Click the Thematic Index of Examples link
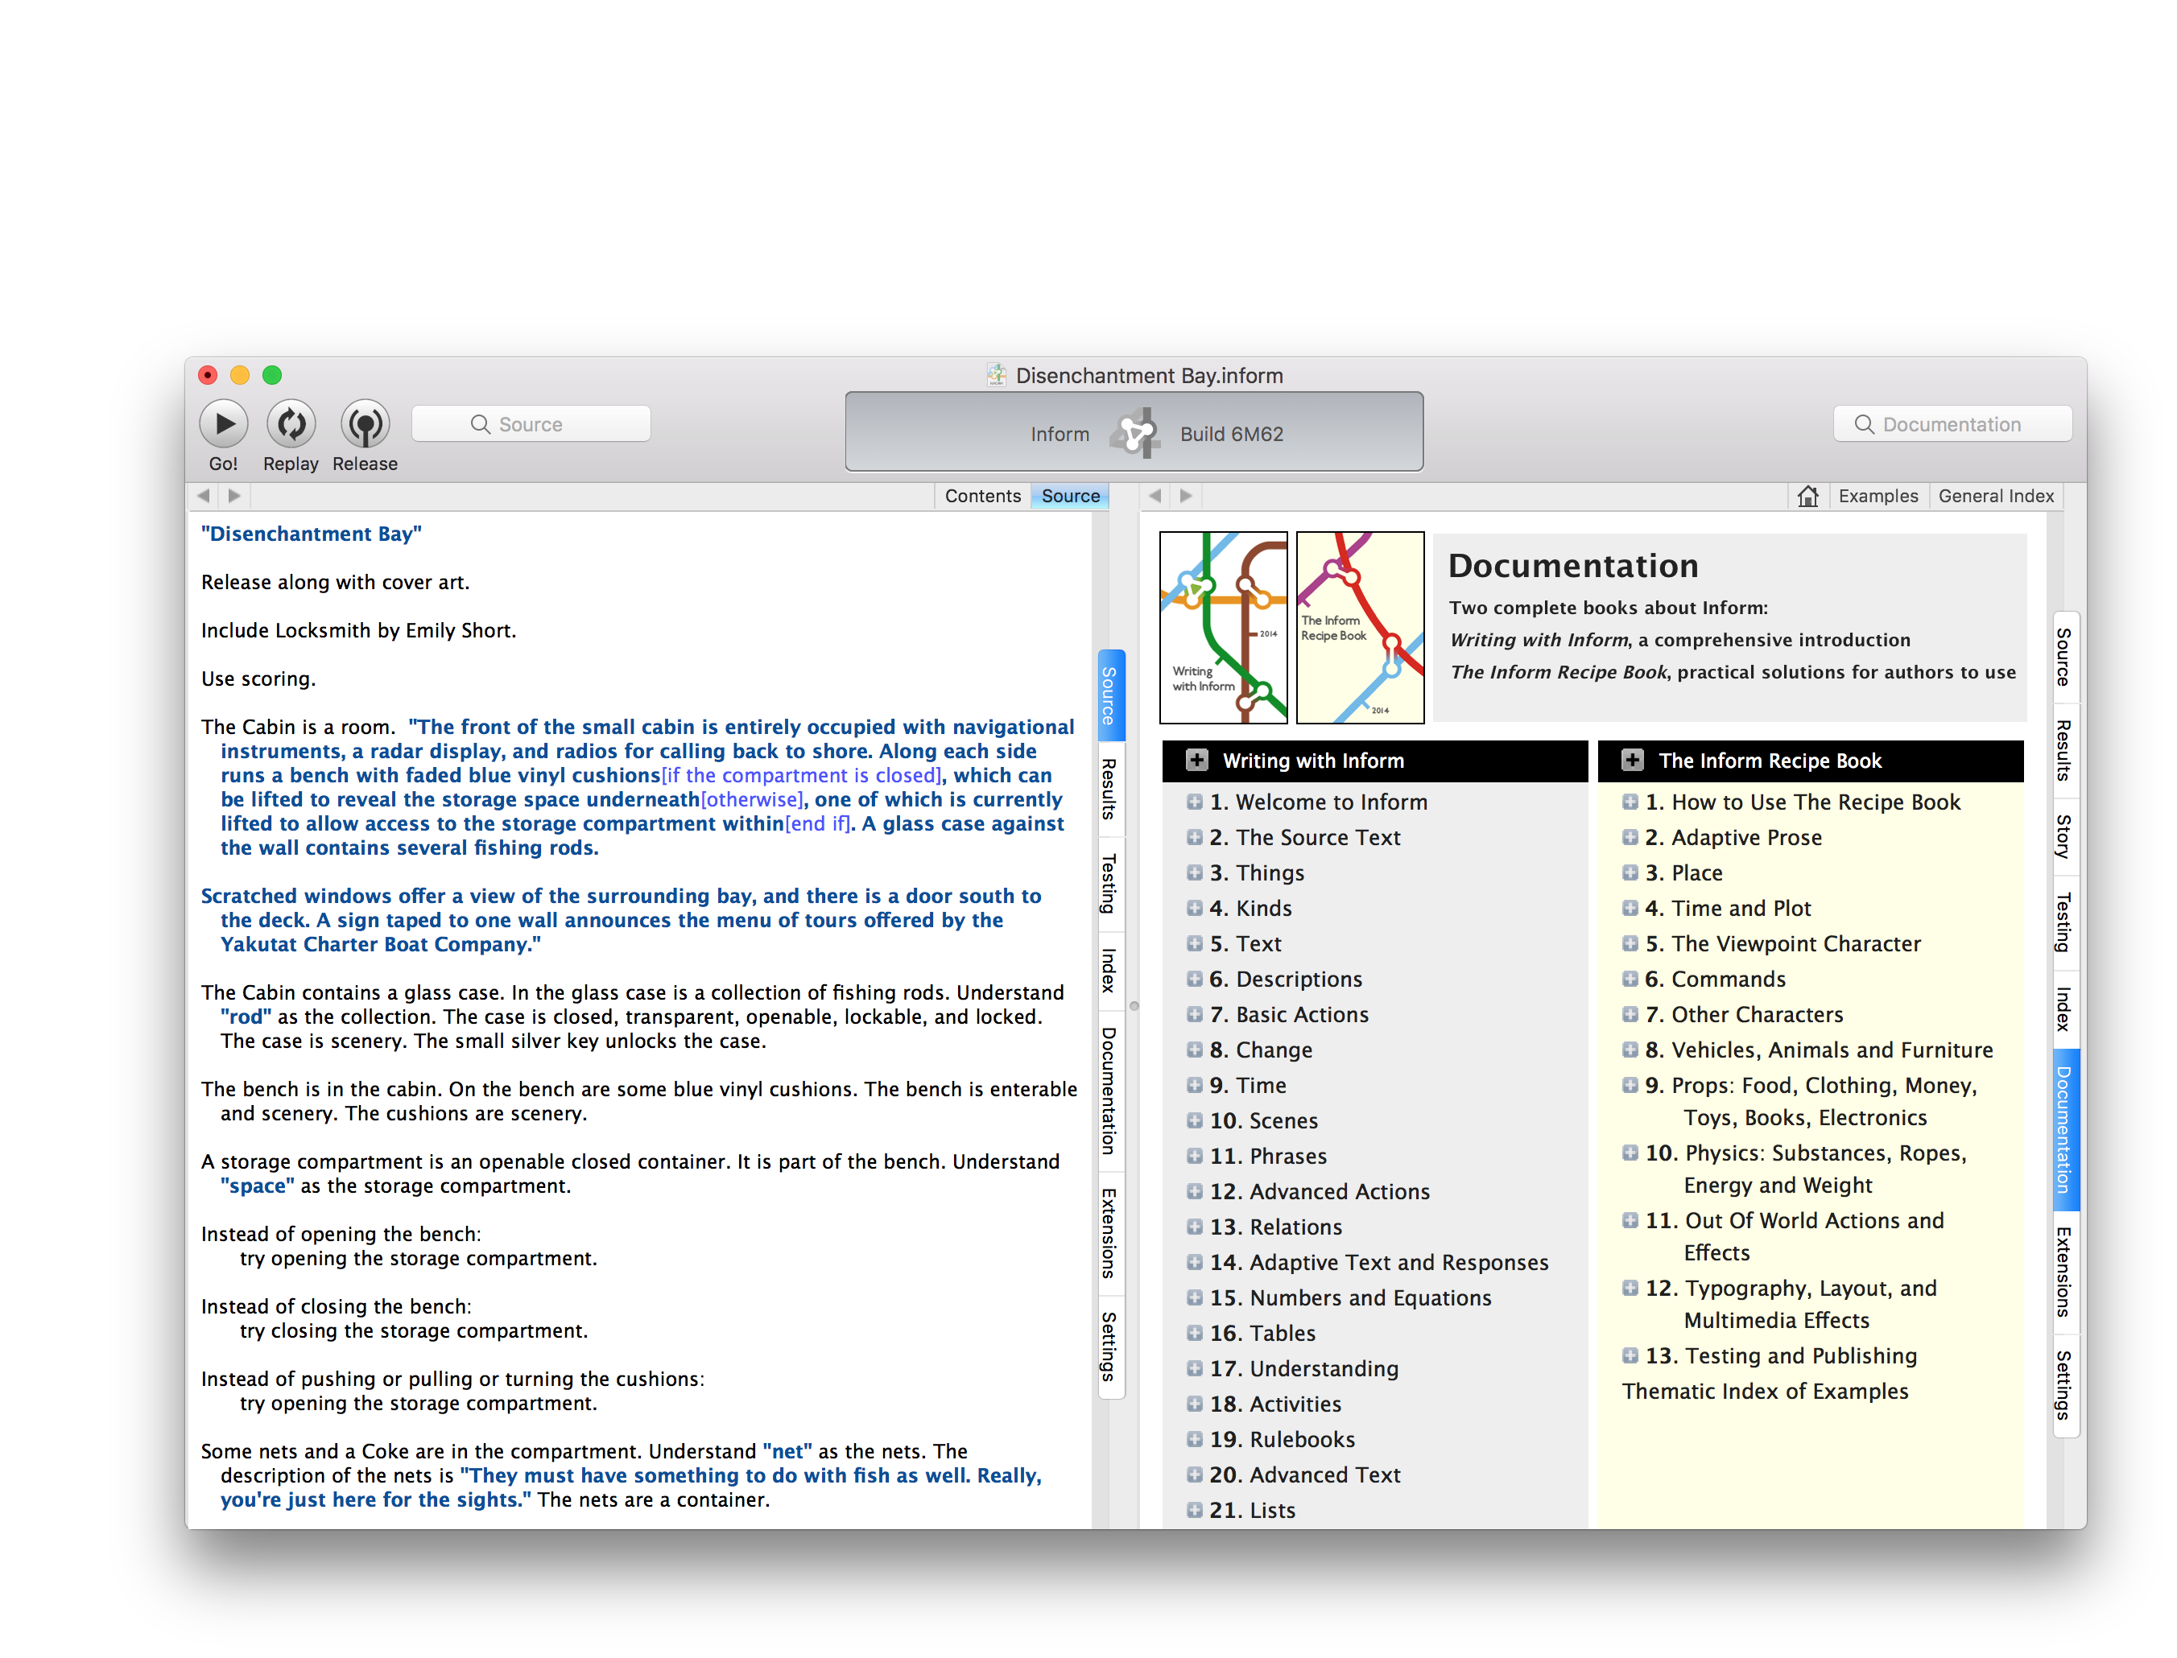Screen dimensions: 2177x1658 pos(1766,1391)
